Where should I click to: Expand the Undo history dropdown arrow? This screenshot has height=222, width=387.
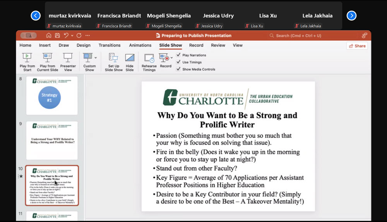(72, 36)
